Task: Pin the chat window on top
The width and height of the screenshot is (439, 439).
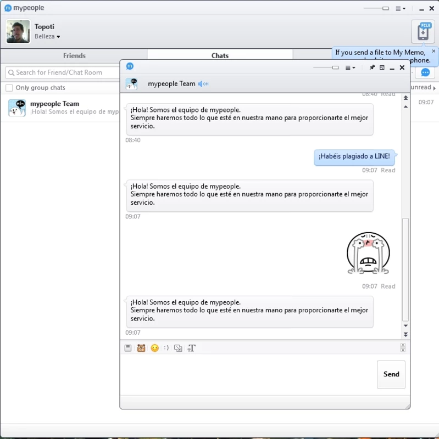Action: coord(372,67)
